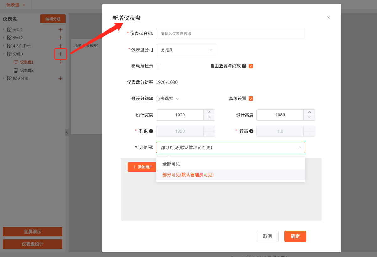Screen dimensions: 377x257
Task: Close the 新增仪表盘 dialog with X
Action: 328,17
